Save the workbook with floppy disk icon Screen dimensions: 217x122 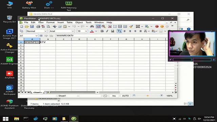32,26
